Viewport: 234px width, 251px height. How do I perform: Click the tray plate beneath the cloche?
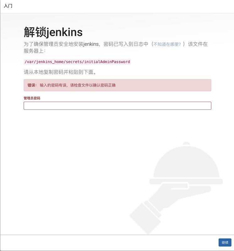[x=186, y=182]
